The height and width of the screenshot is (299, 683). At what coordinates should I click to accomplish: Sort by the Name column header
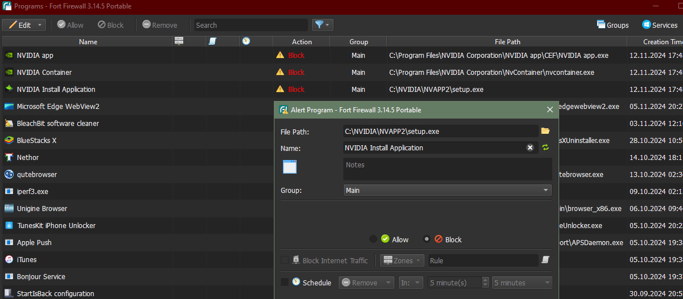(88, 41)
